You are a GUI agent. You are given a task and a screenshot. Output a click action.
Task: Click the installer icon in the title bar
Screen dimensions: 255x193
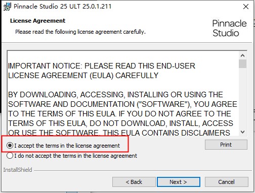(x=7, y=7)
